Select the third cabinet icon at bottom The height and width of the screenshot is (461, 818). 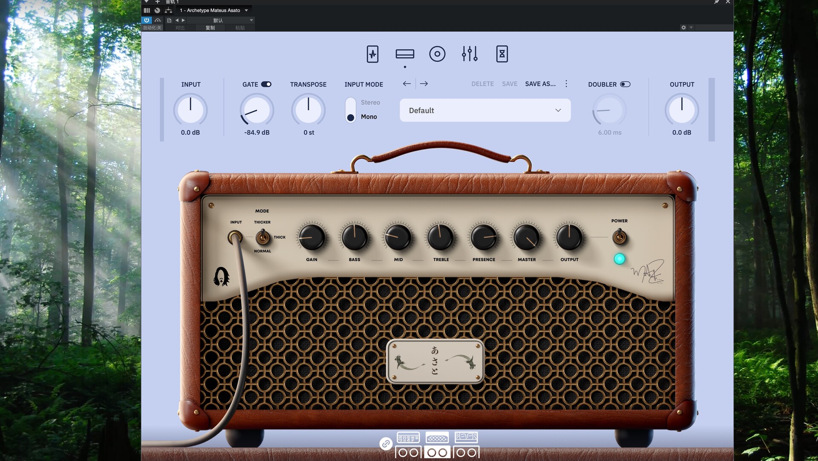(466, 452)
